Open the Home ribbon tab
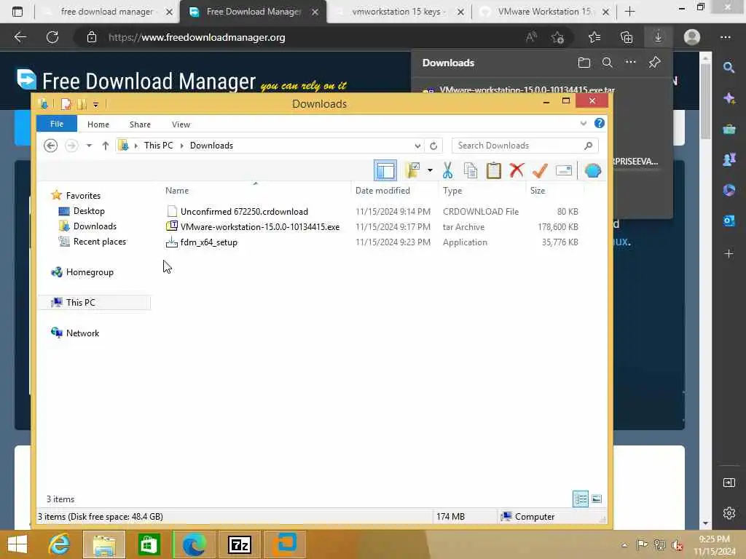Image resolution: width=746 pixels, height=559 pixels. coord(98,124)
